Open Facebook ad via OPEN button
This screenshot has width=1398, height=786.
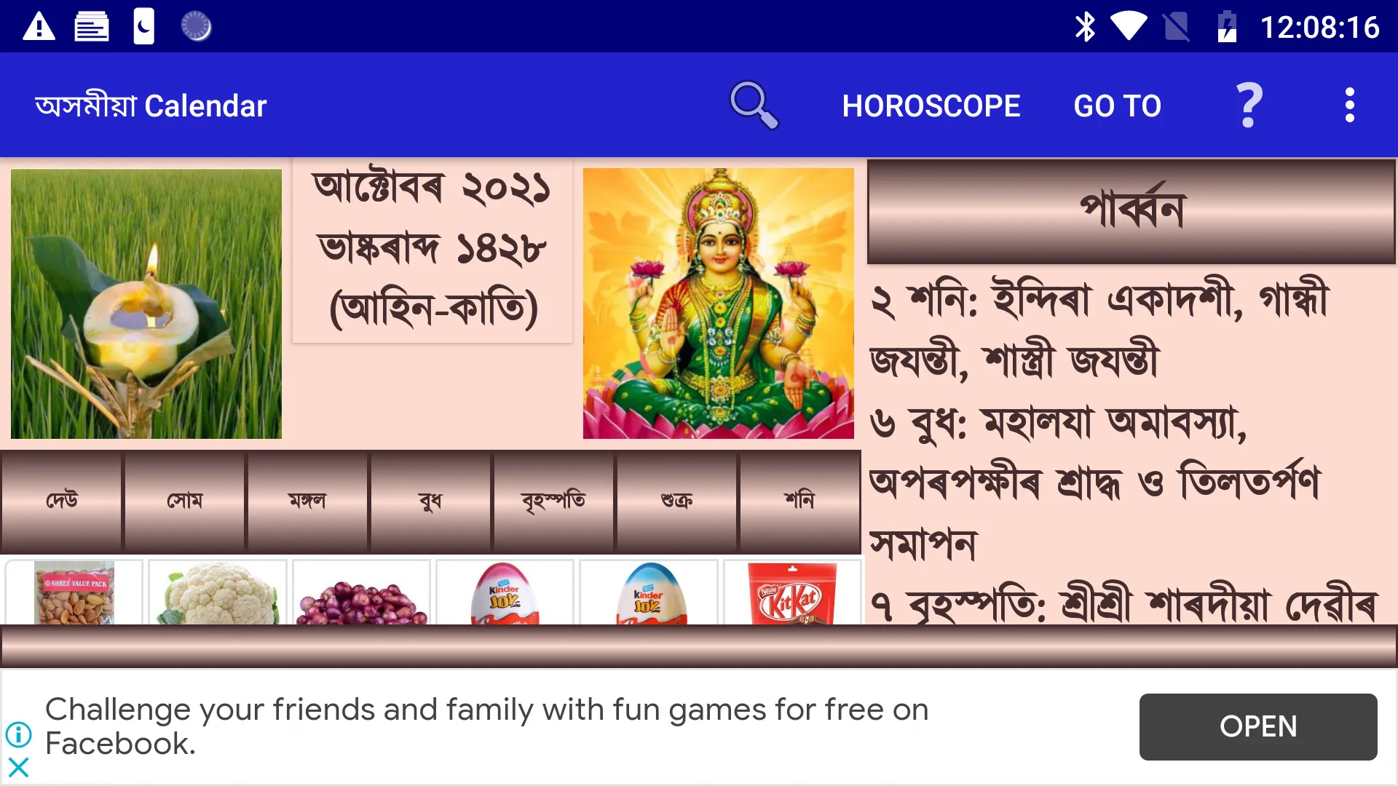coord(1257,726)
